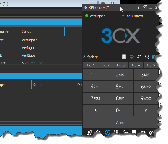Select line Ltg. 5
This screenshot has height=144, width=168.
(x=151, y=65)
